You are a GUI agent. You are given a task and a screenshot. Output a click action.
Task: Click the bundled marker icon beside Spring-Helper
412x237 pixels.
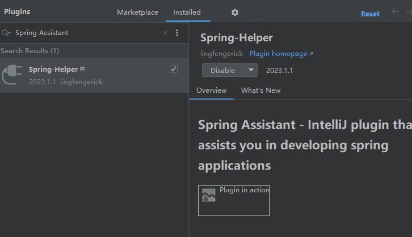point(82,69)
